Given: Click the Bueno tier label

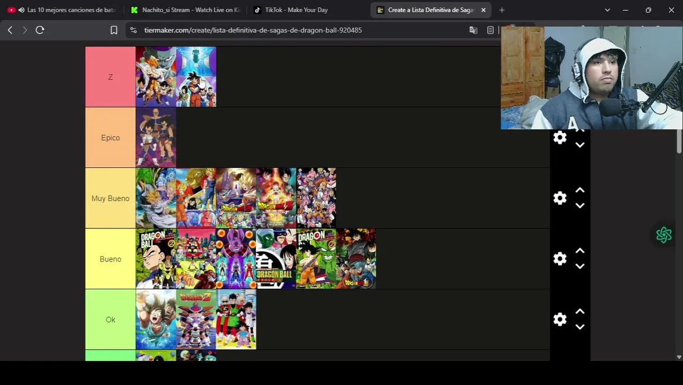Looking at the screenshot, I should [111, 259].
